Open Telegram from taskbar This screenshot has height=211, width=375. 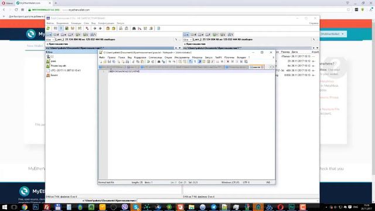point(213,207)
